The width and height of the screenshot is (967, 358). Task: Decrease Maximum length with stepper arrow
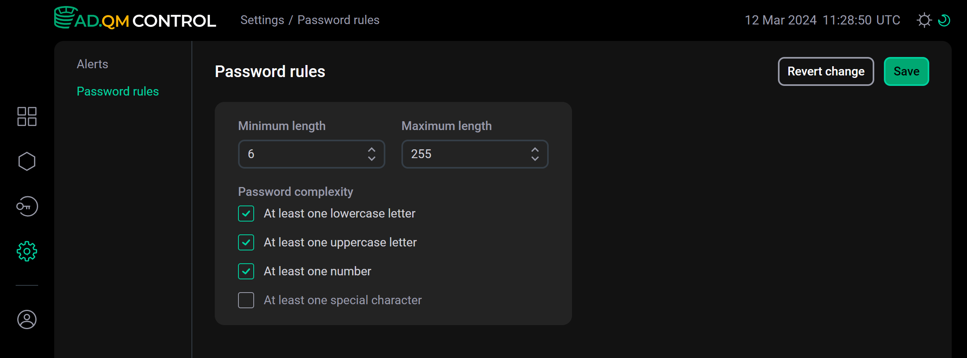tap(535, 159)
